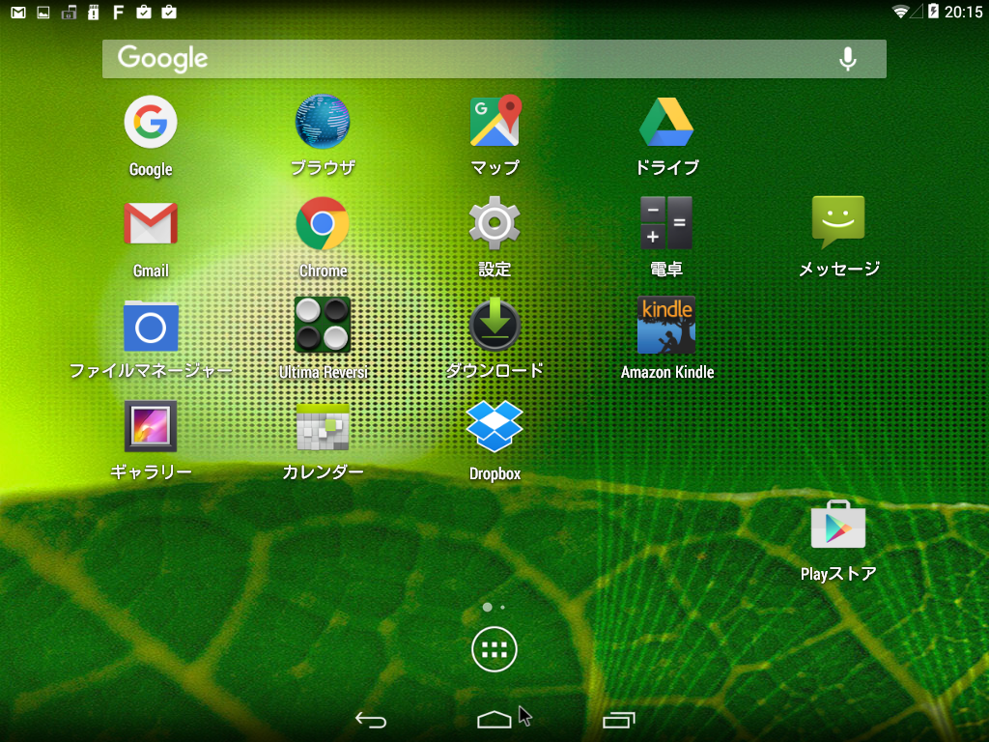Open the Amazon Kindle app

point(666,325)
